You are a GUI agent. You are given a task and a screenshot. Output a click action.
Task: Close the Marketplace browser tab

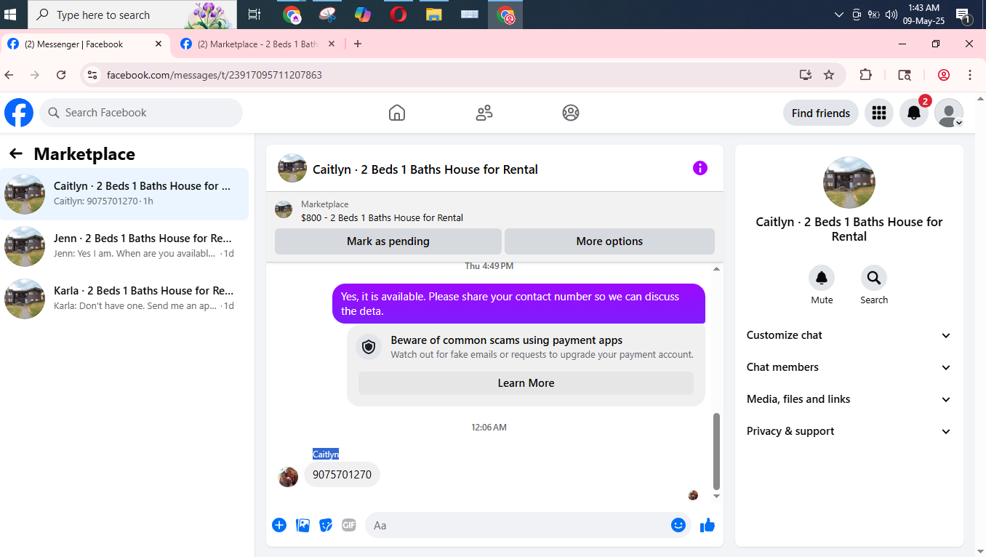(x=332, y=44)
